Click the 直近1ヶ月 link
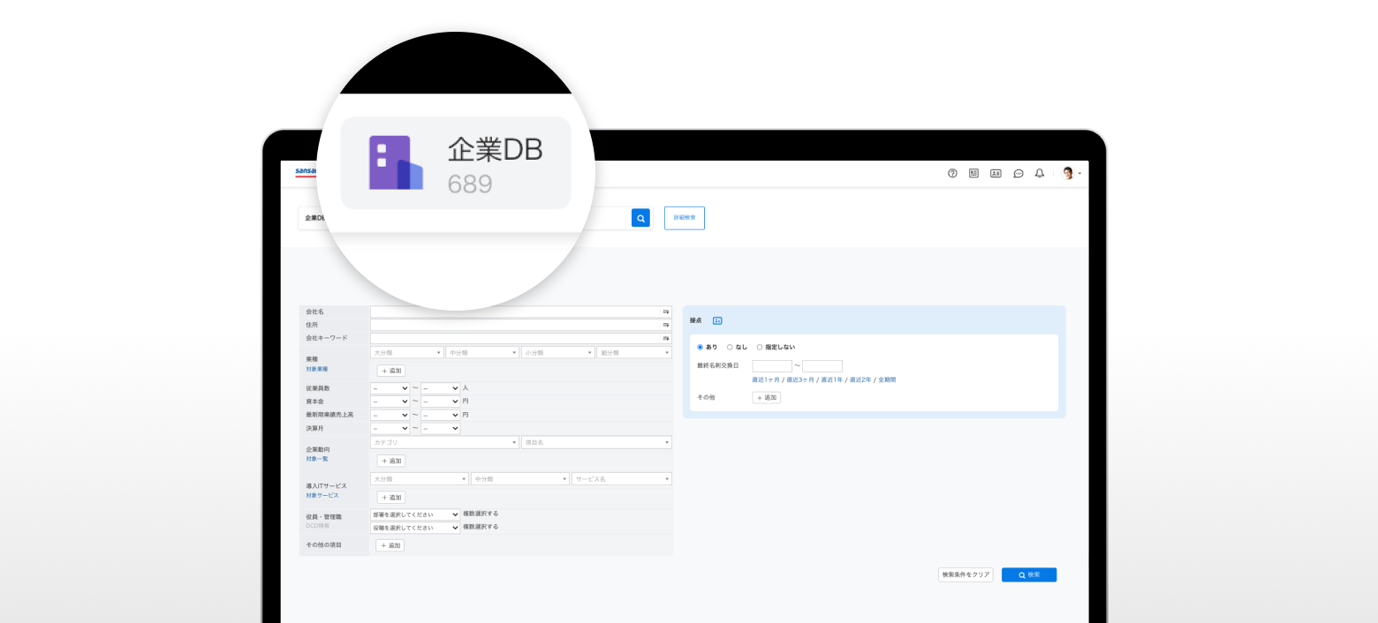 (x=766, y=379)
